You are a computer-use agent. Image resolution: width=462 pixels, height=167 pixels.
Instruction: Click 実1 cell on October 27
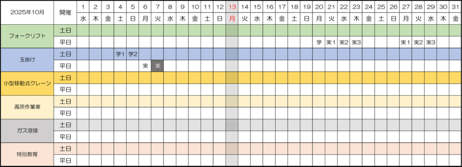(x=406, y=42)
